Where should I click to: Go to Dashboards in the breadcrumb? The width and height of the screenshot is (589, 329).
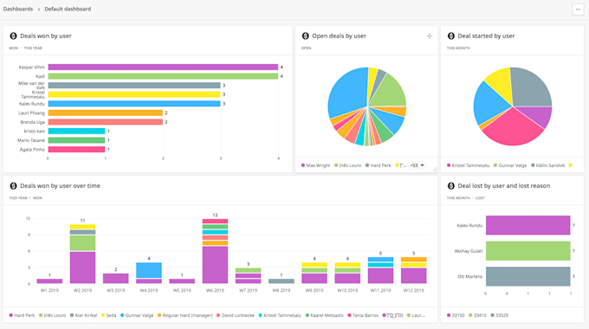pyautogui.click(x=18, y=9)
